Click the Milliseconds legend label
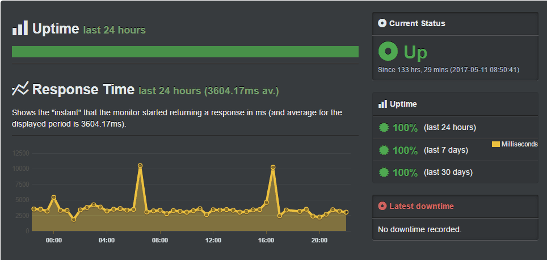The width and height of the screenshot is (547, 260). coord(519,144)
